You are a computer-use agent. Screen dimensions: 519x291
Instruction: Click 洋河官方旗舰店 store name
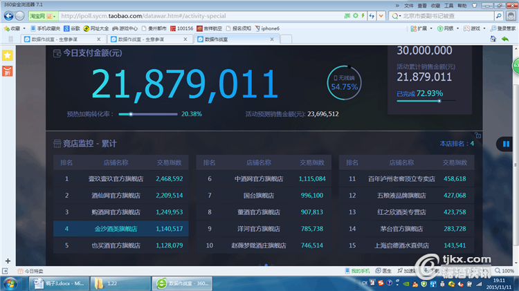(x=259, y=229)
